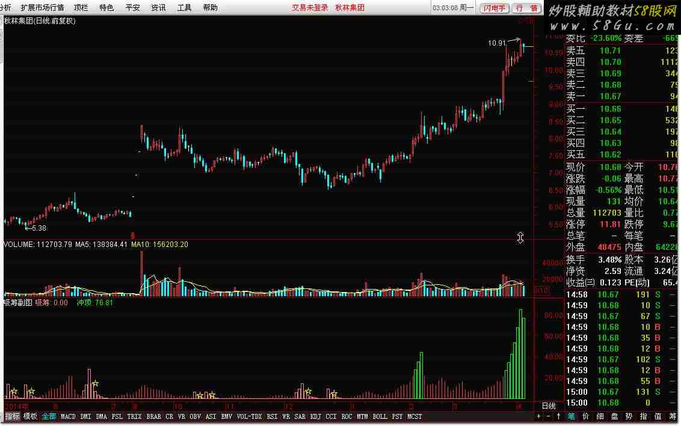Switch to the ASI indicator
681x426 pixels.
(x=211, y=416)
